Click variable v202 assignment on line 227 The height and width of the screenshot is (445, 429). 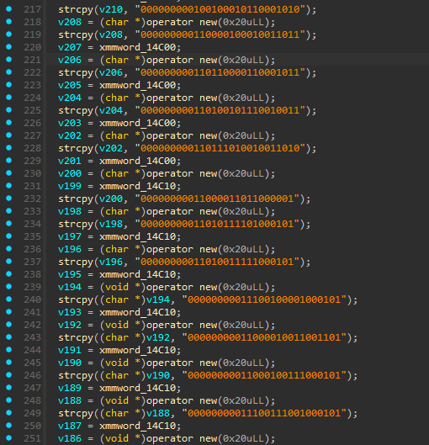click(70, 135)
